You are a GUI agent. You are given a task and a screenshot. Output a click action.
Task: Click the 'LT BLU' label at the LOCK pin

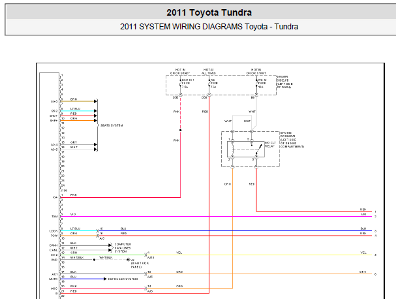click(x=75, y=228)
